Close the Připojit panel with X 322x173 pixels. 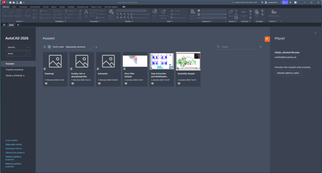[x=315, y=33]
